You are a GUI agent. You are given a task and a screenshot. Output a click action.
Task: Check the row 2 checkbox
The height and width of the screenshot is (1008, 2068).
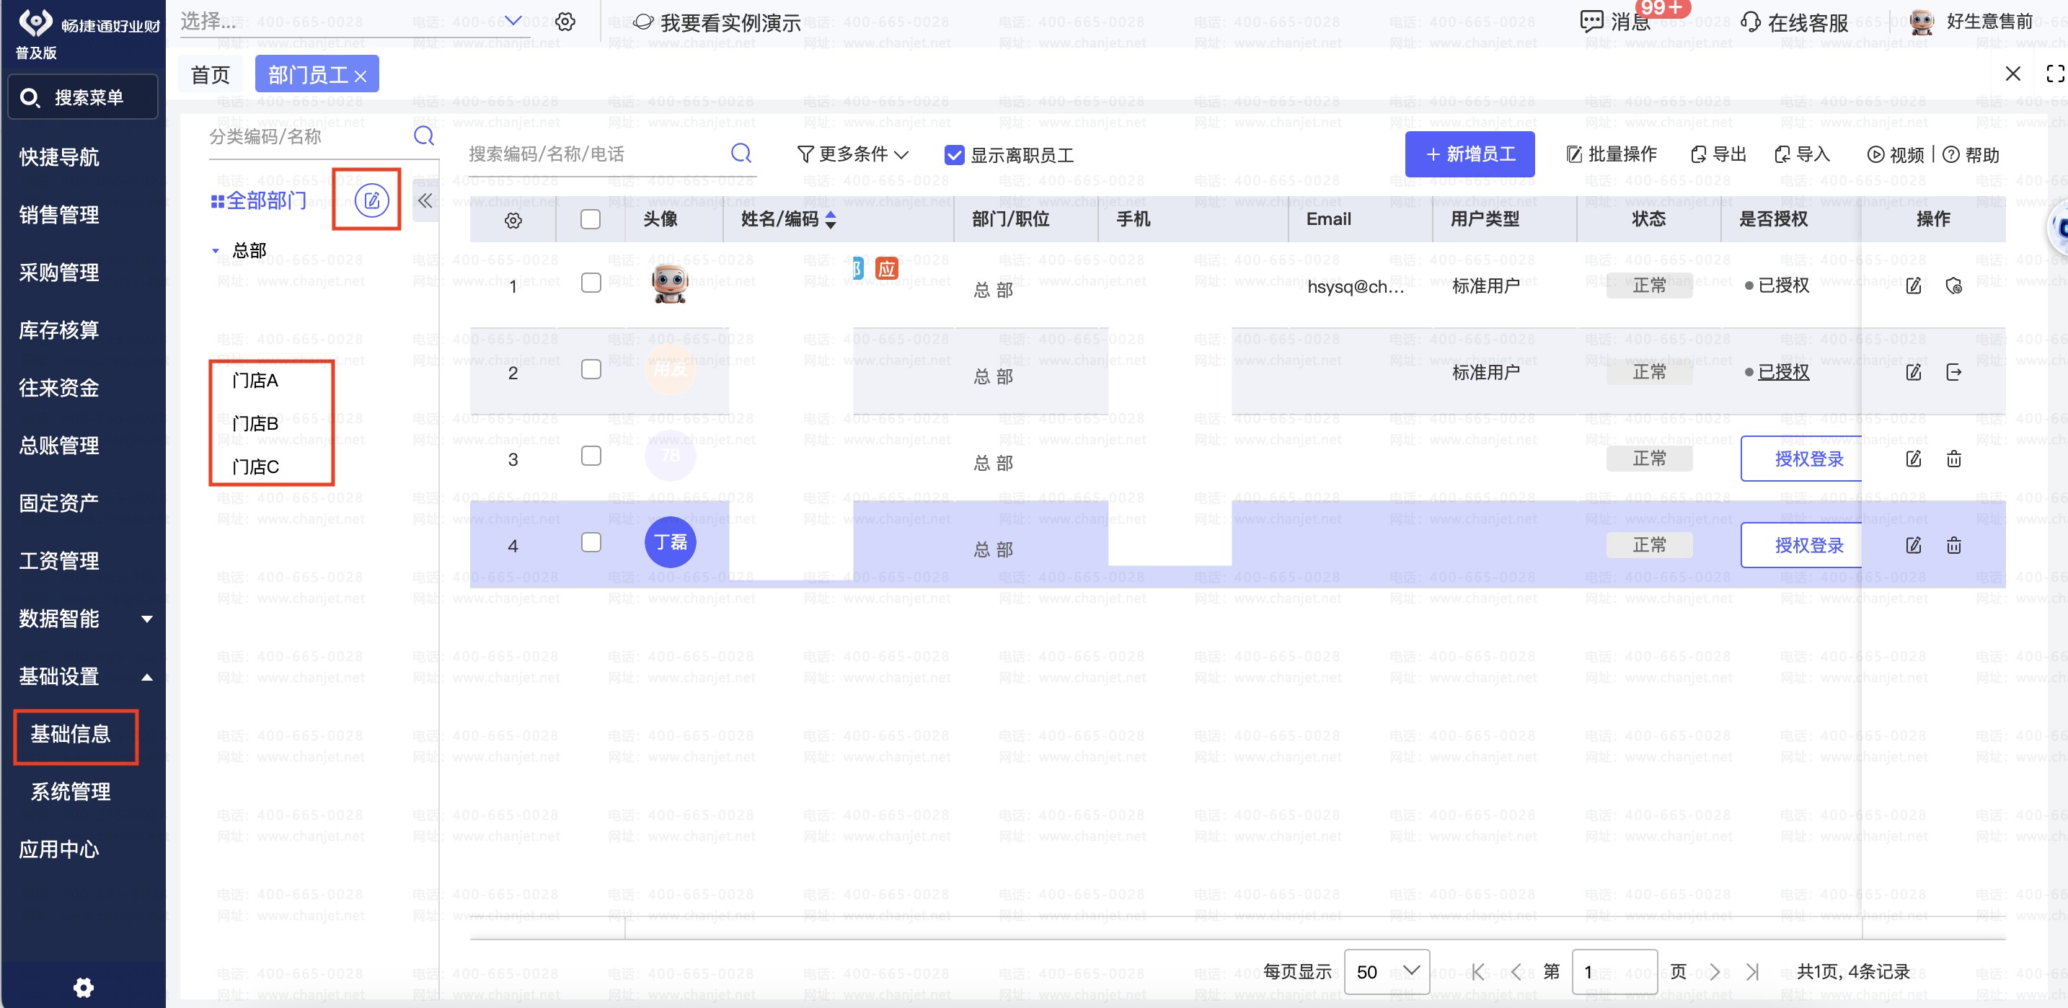tap(591, 369)
